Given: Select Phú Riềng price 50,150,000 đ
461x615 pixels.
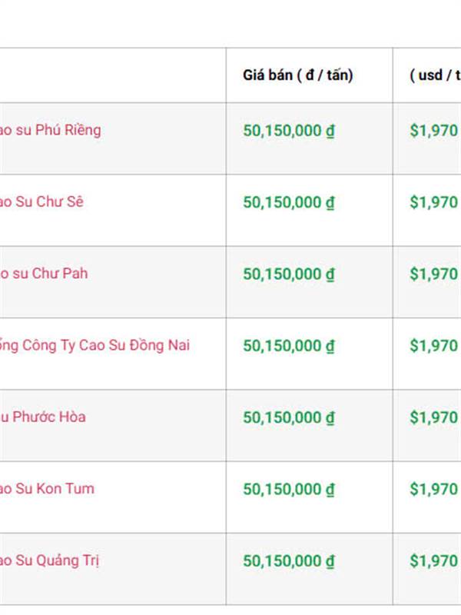Looking at the screenshot, I should pyautogui.click(x=289, y=131).
